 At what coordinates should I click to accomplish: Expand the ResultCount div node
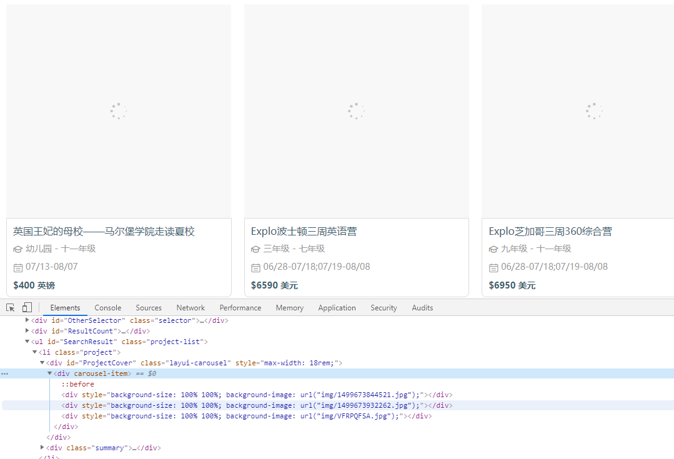pos(27,331)
